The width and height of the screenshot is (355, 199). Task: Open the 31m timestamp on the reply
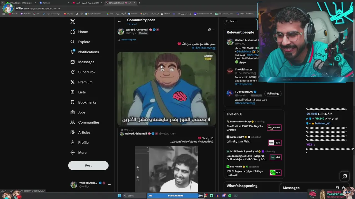coord(174,133)
